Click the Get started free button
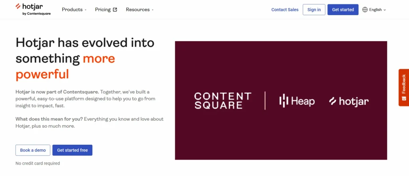 (73, 150)
